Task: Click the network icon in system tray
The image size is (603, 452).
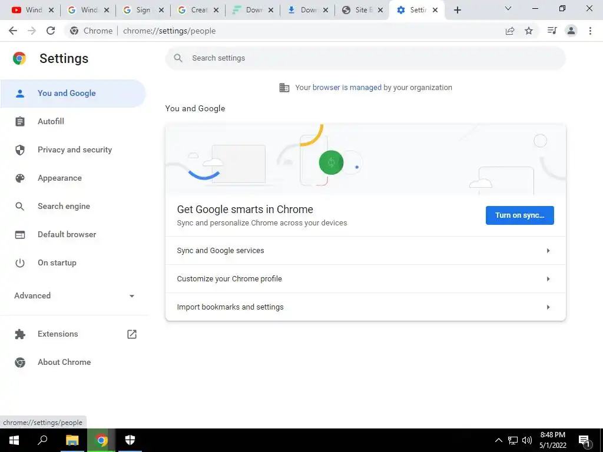Action: (x=513, y=440)
